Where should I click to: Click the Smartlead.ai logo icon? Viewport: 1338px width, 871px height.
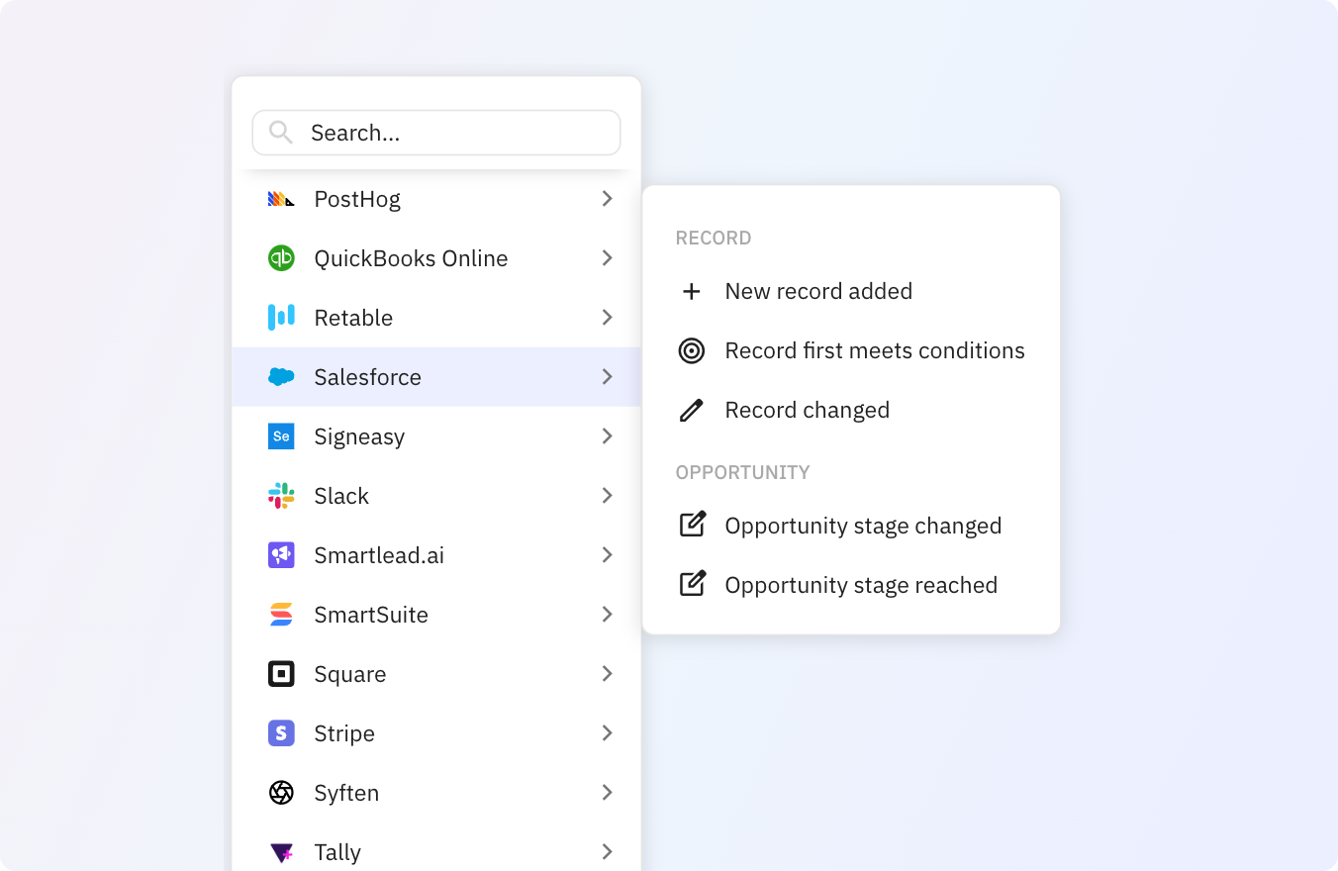[281, 555]
